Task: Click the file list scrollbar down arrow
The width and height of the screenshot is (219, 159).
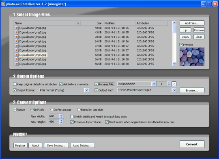Action: 174,64
